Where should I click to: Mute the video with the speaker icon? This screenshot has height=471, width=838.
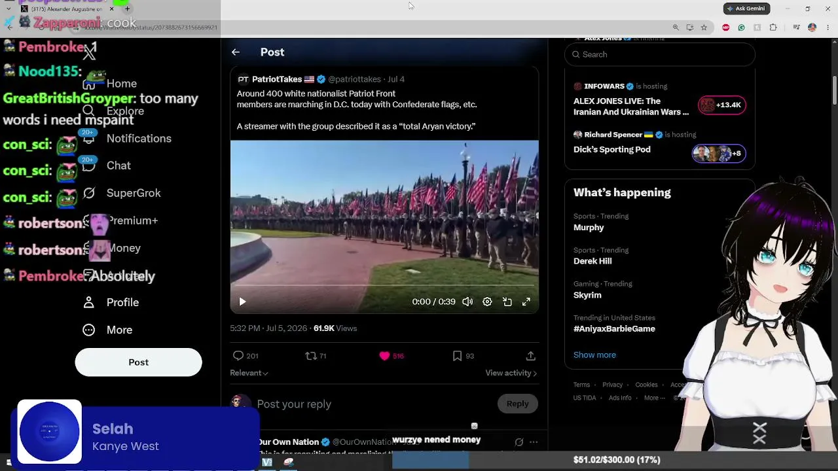pyautogui.click(x=467, y=302)
